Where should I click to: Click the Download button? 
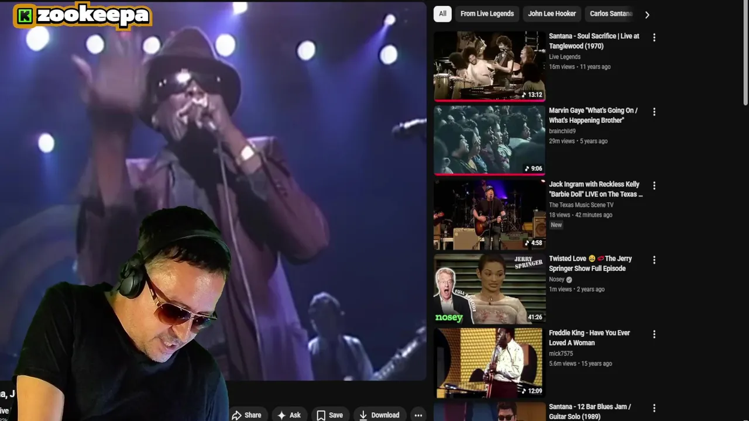click(x=379, y=415)
